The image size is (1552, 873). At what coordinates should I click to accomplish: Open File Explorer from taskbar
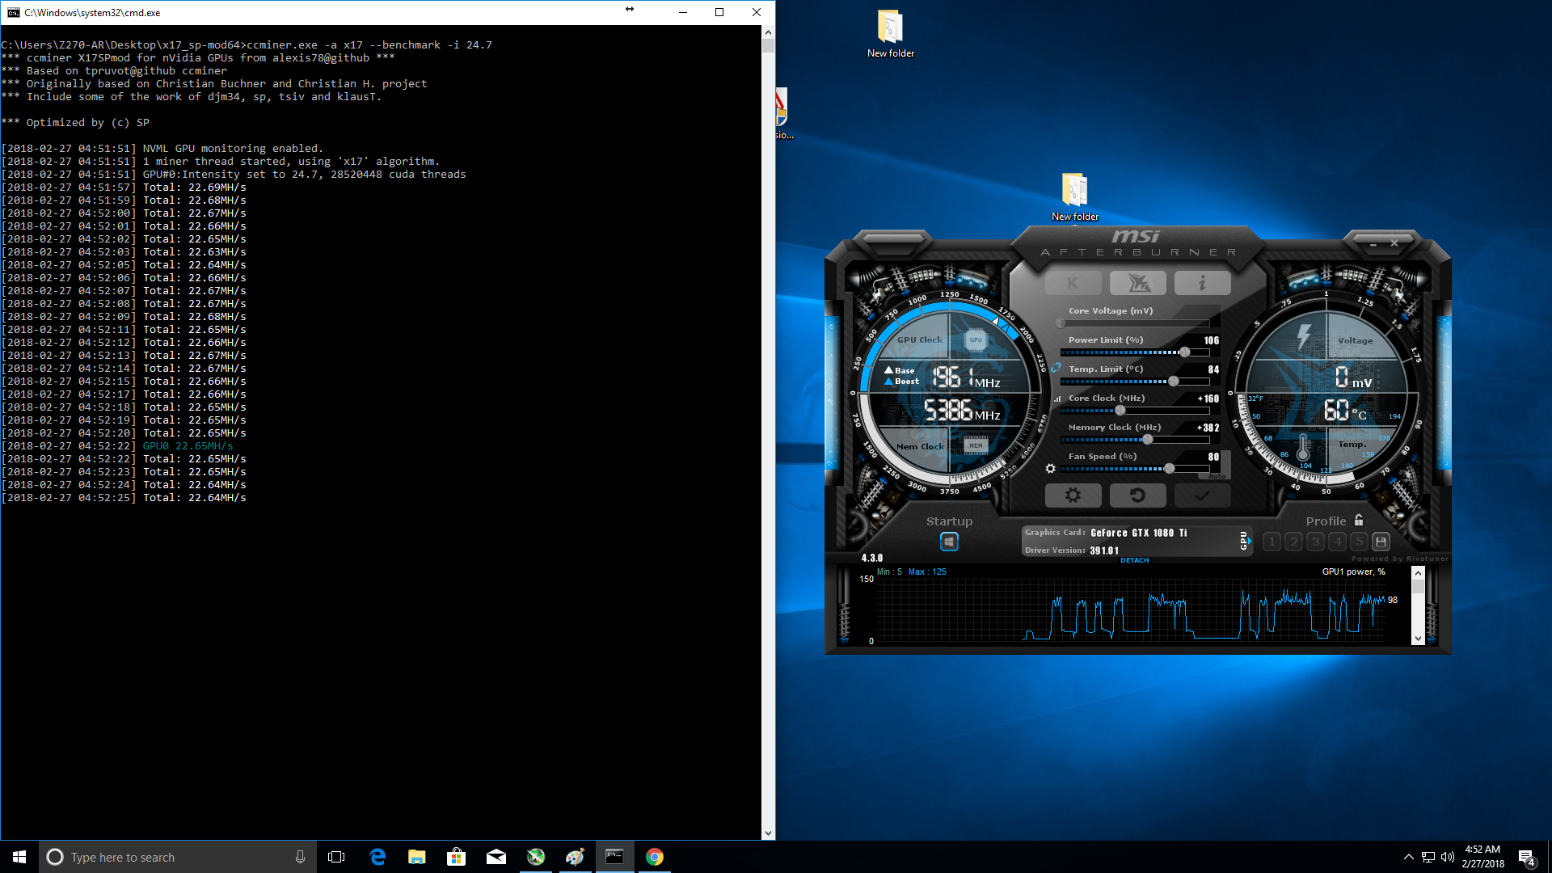point(417,857)
